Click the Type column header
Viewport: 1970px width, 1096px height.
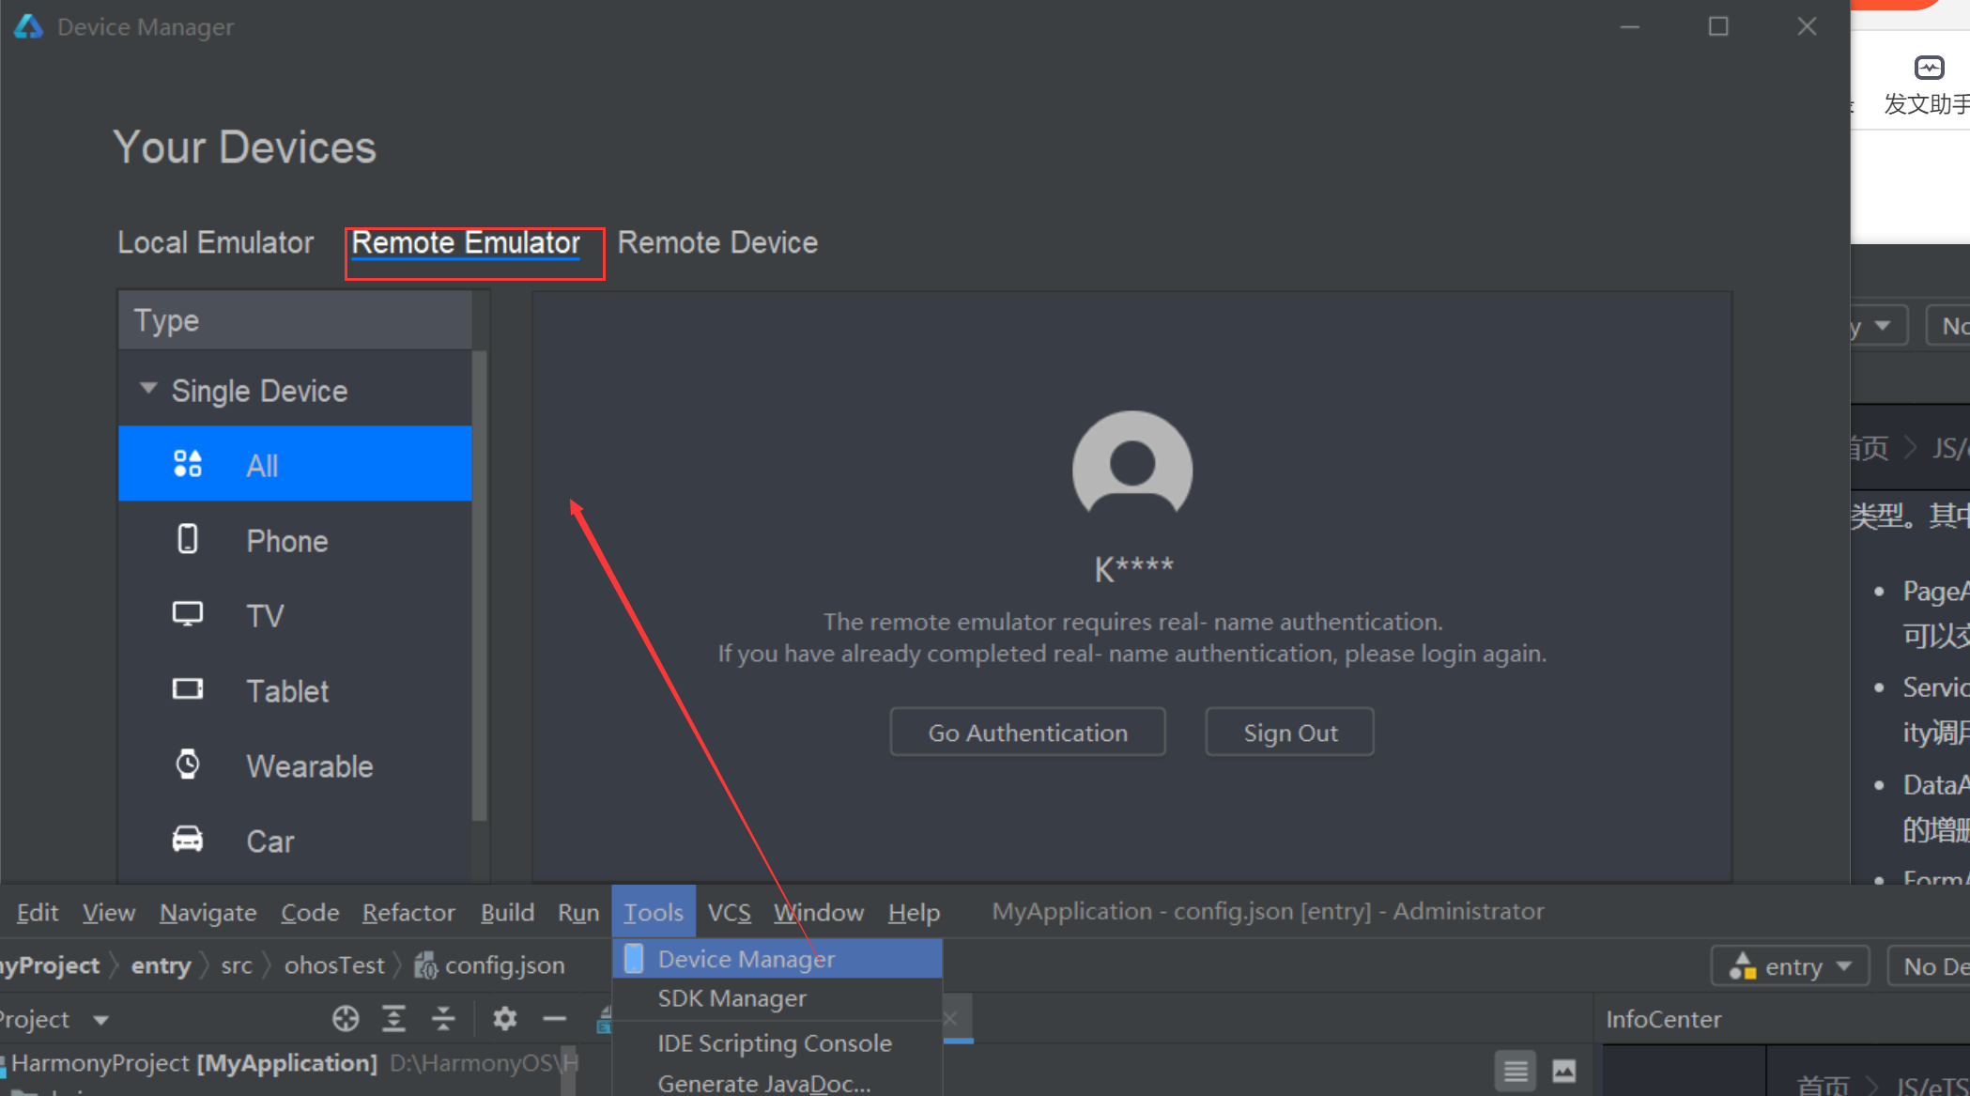295,320
